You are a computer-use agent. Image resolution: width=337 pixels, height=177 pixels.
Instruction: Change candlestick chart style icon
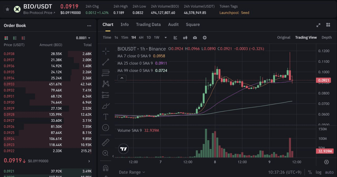point(185,37)
